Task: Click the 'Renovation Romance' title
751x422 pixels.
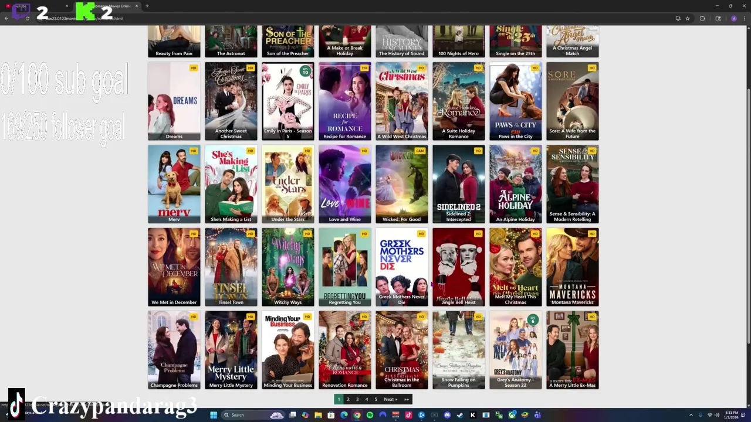Action: [x=344, y=385]
